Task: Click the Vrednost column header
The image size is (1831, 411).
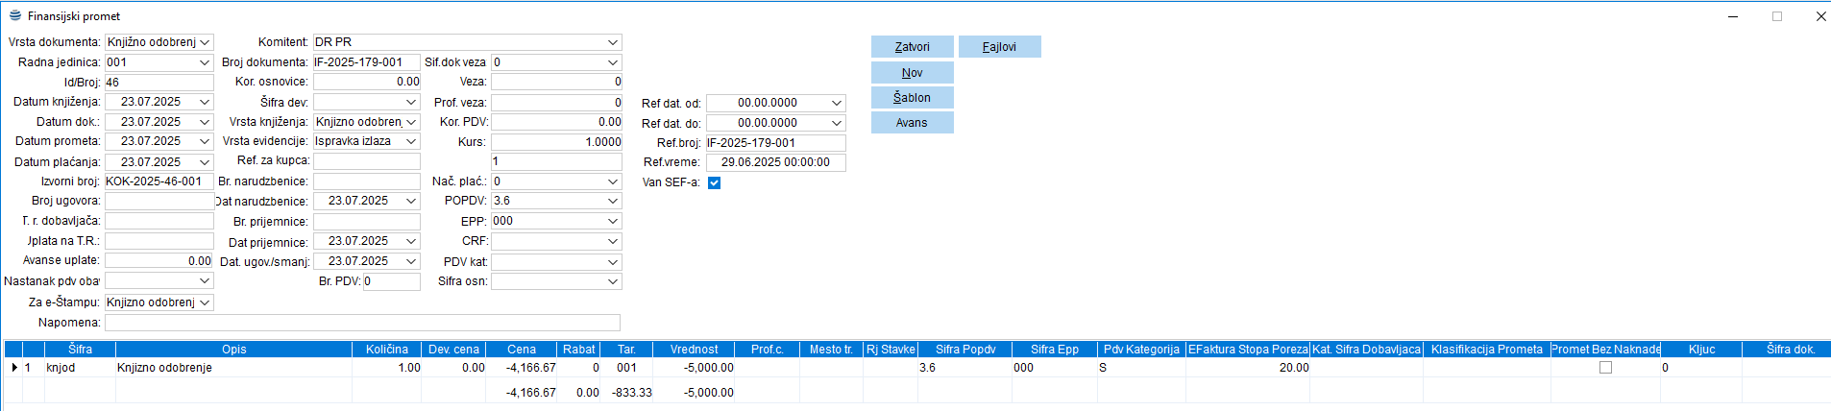Action: tap(694, 350)
